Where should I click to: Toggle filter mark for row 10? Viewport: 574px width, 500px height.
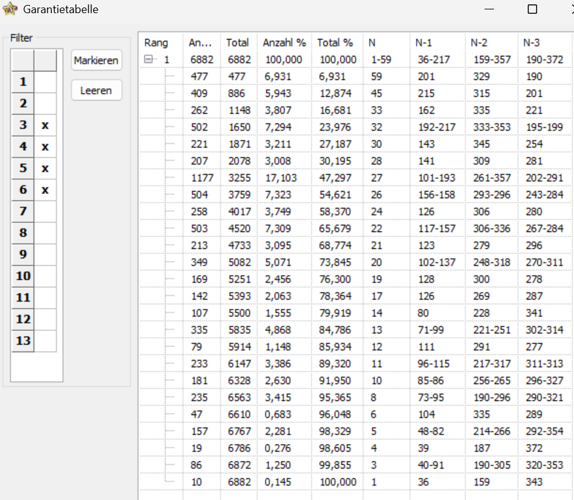click(x=45, y=277)
